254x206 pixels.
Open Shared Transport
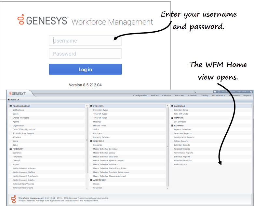point(20,118)
